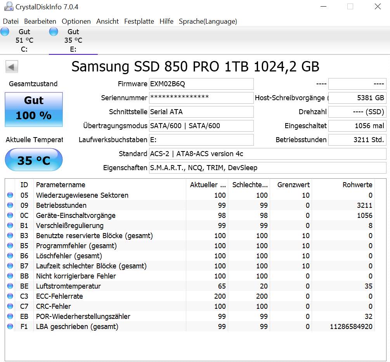This screenshot has width=390, height=362.
Task: Click the Standard field ACS-2
Action: 268,153
